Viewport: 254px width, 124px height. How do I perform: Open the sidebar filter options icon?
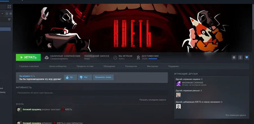(x=9, y=20)
